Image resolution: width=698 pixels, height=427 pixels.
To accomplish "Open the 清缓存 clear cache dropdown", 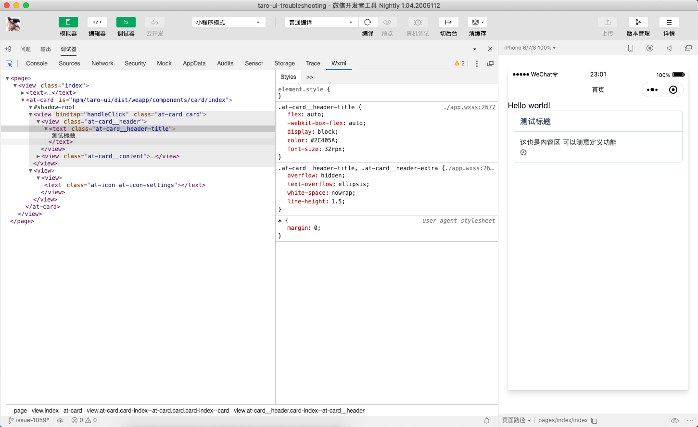I will 478,22.
